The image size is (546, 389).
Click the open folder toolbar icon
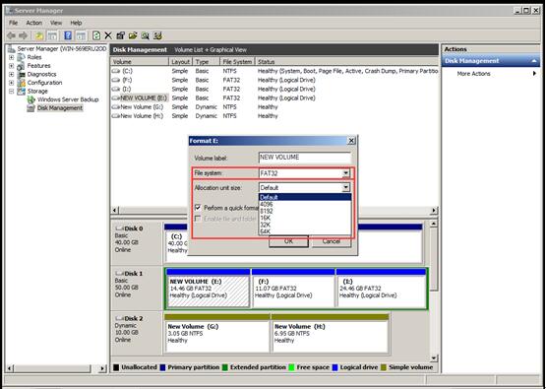coord(133,35)
